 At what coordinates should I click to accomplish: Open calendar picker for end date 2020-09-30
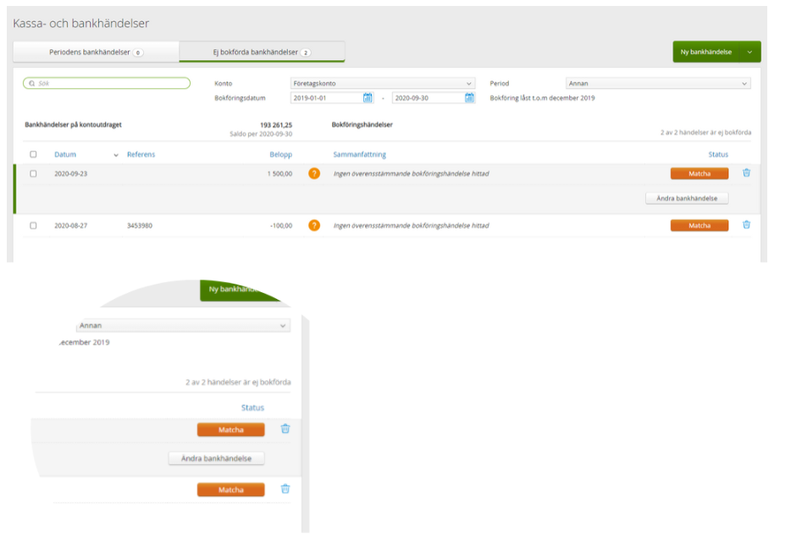point(469,98)
